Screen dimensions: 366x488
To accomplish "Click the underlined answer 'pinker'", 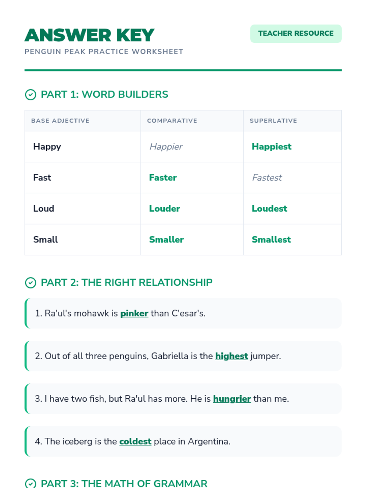I will tap(134, 314).
